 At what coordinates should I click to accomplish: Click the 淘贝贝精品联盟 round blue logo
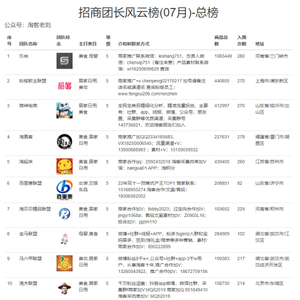click(64, 213)
